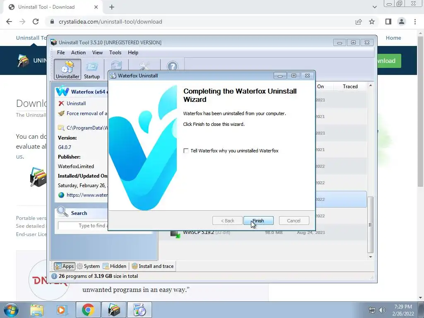Click the program list scroll up arrow
The width and height of the screenshot is (424, 318).
(x=371, y=85)
